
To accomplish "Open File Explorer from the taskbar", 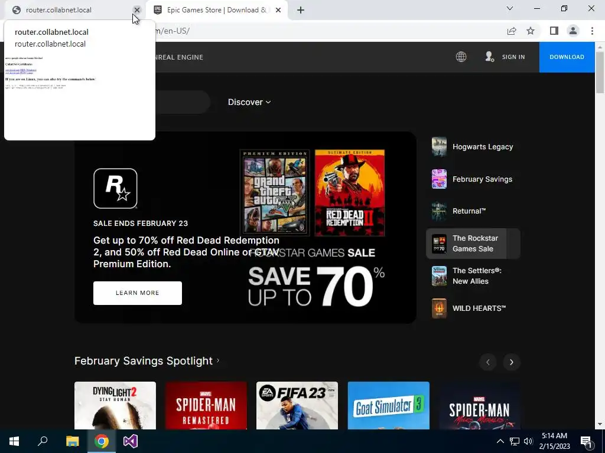I will point(72,441).
